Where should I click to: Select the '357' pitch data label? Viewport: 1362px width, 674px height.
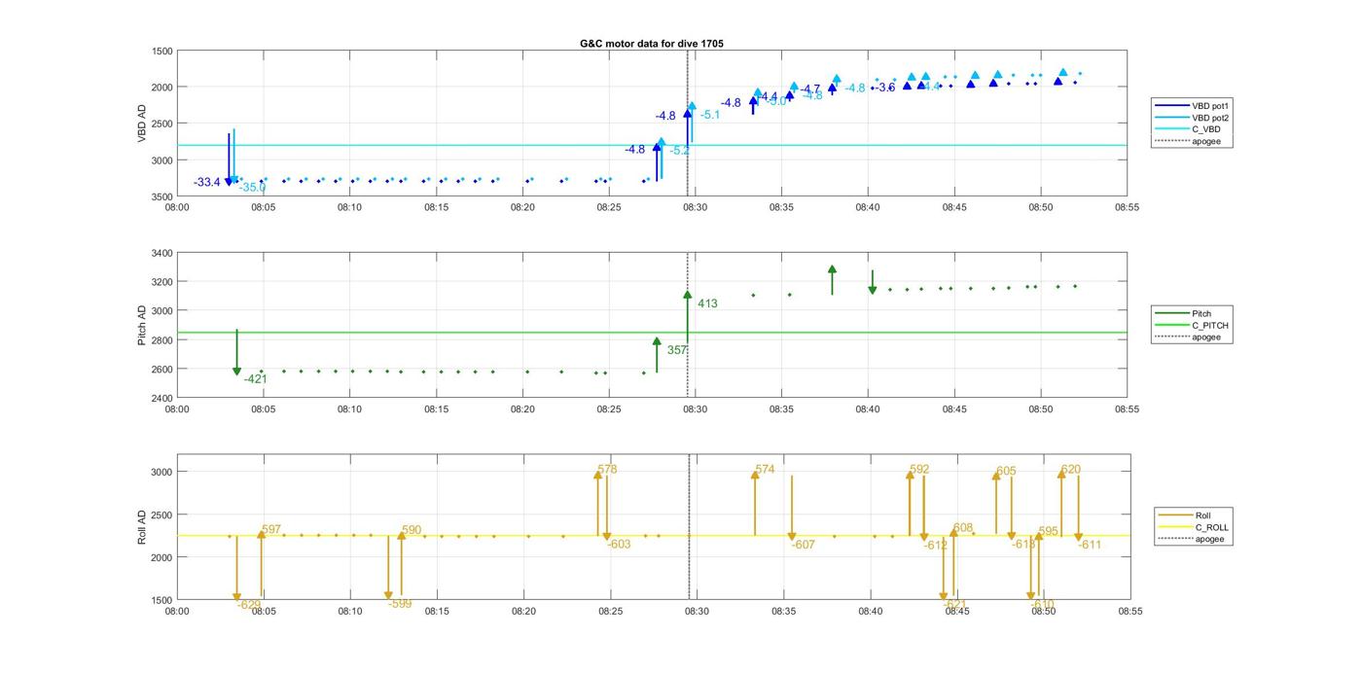pos(677,350)
